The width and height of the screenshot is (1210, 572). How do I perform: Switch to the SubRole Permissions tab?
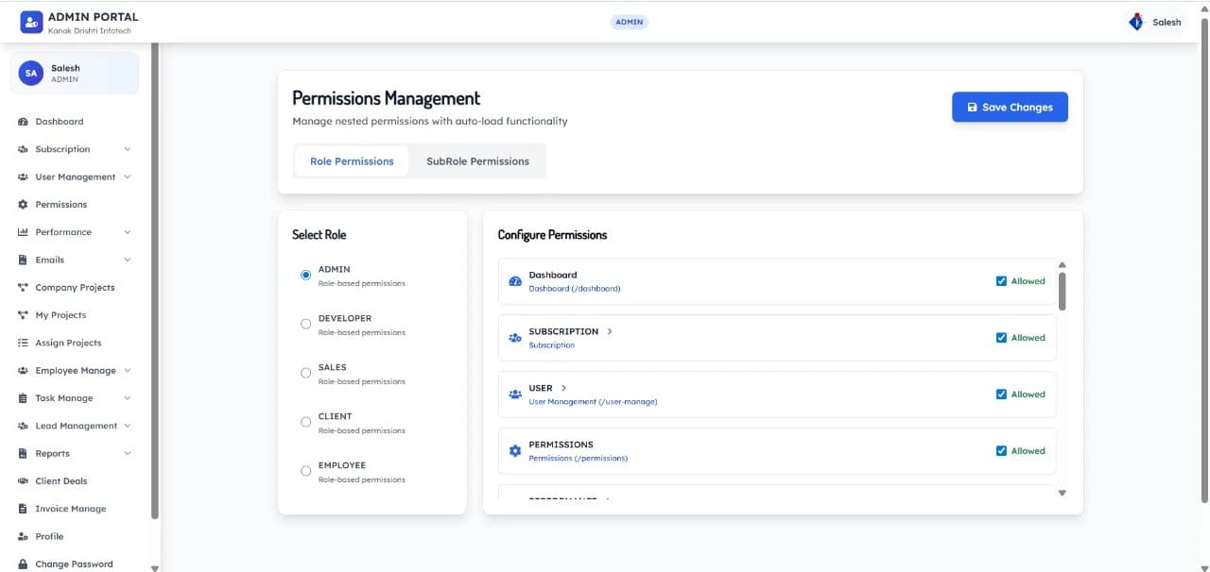[x=477, y=160]
